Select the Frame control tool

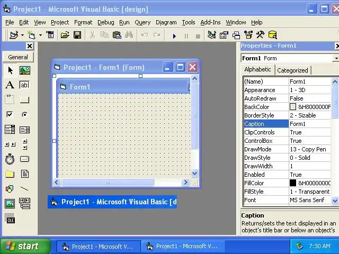tap(10, 99)
